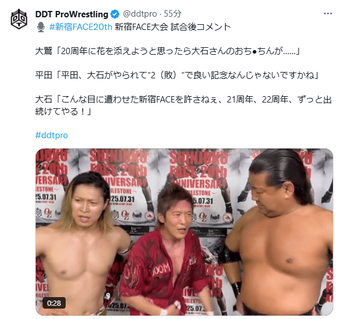The width and height of the screenshot is (341, 319).
Task: Open the #ddtpro hashtag link
Action: tap(51, 135)
